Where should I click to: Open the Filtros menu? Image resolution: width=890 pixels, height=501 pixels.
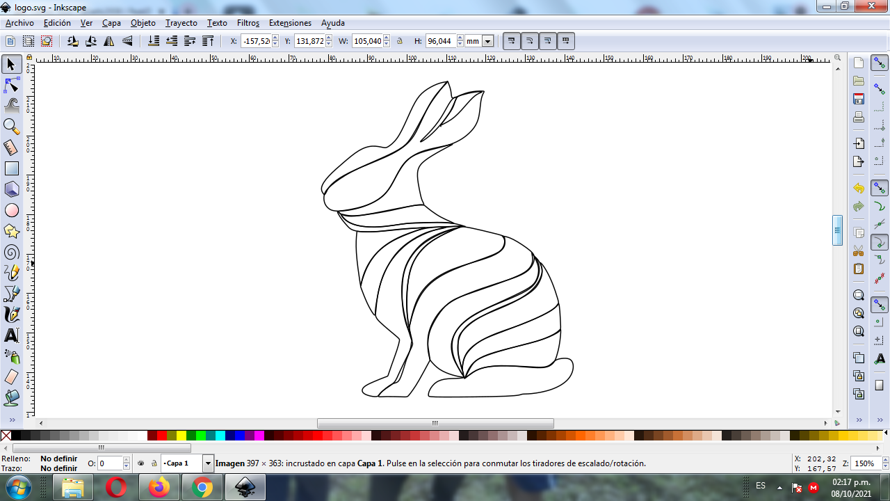[248, 23]
